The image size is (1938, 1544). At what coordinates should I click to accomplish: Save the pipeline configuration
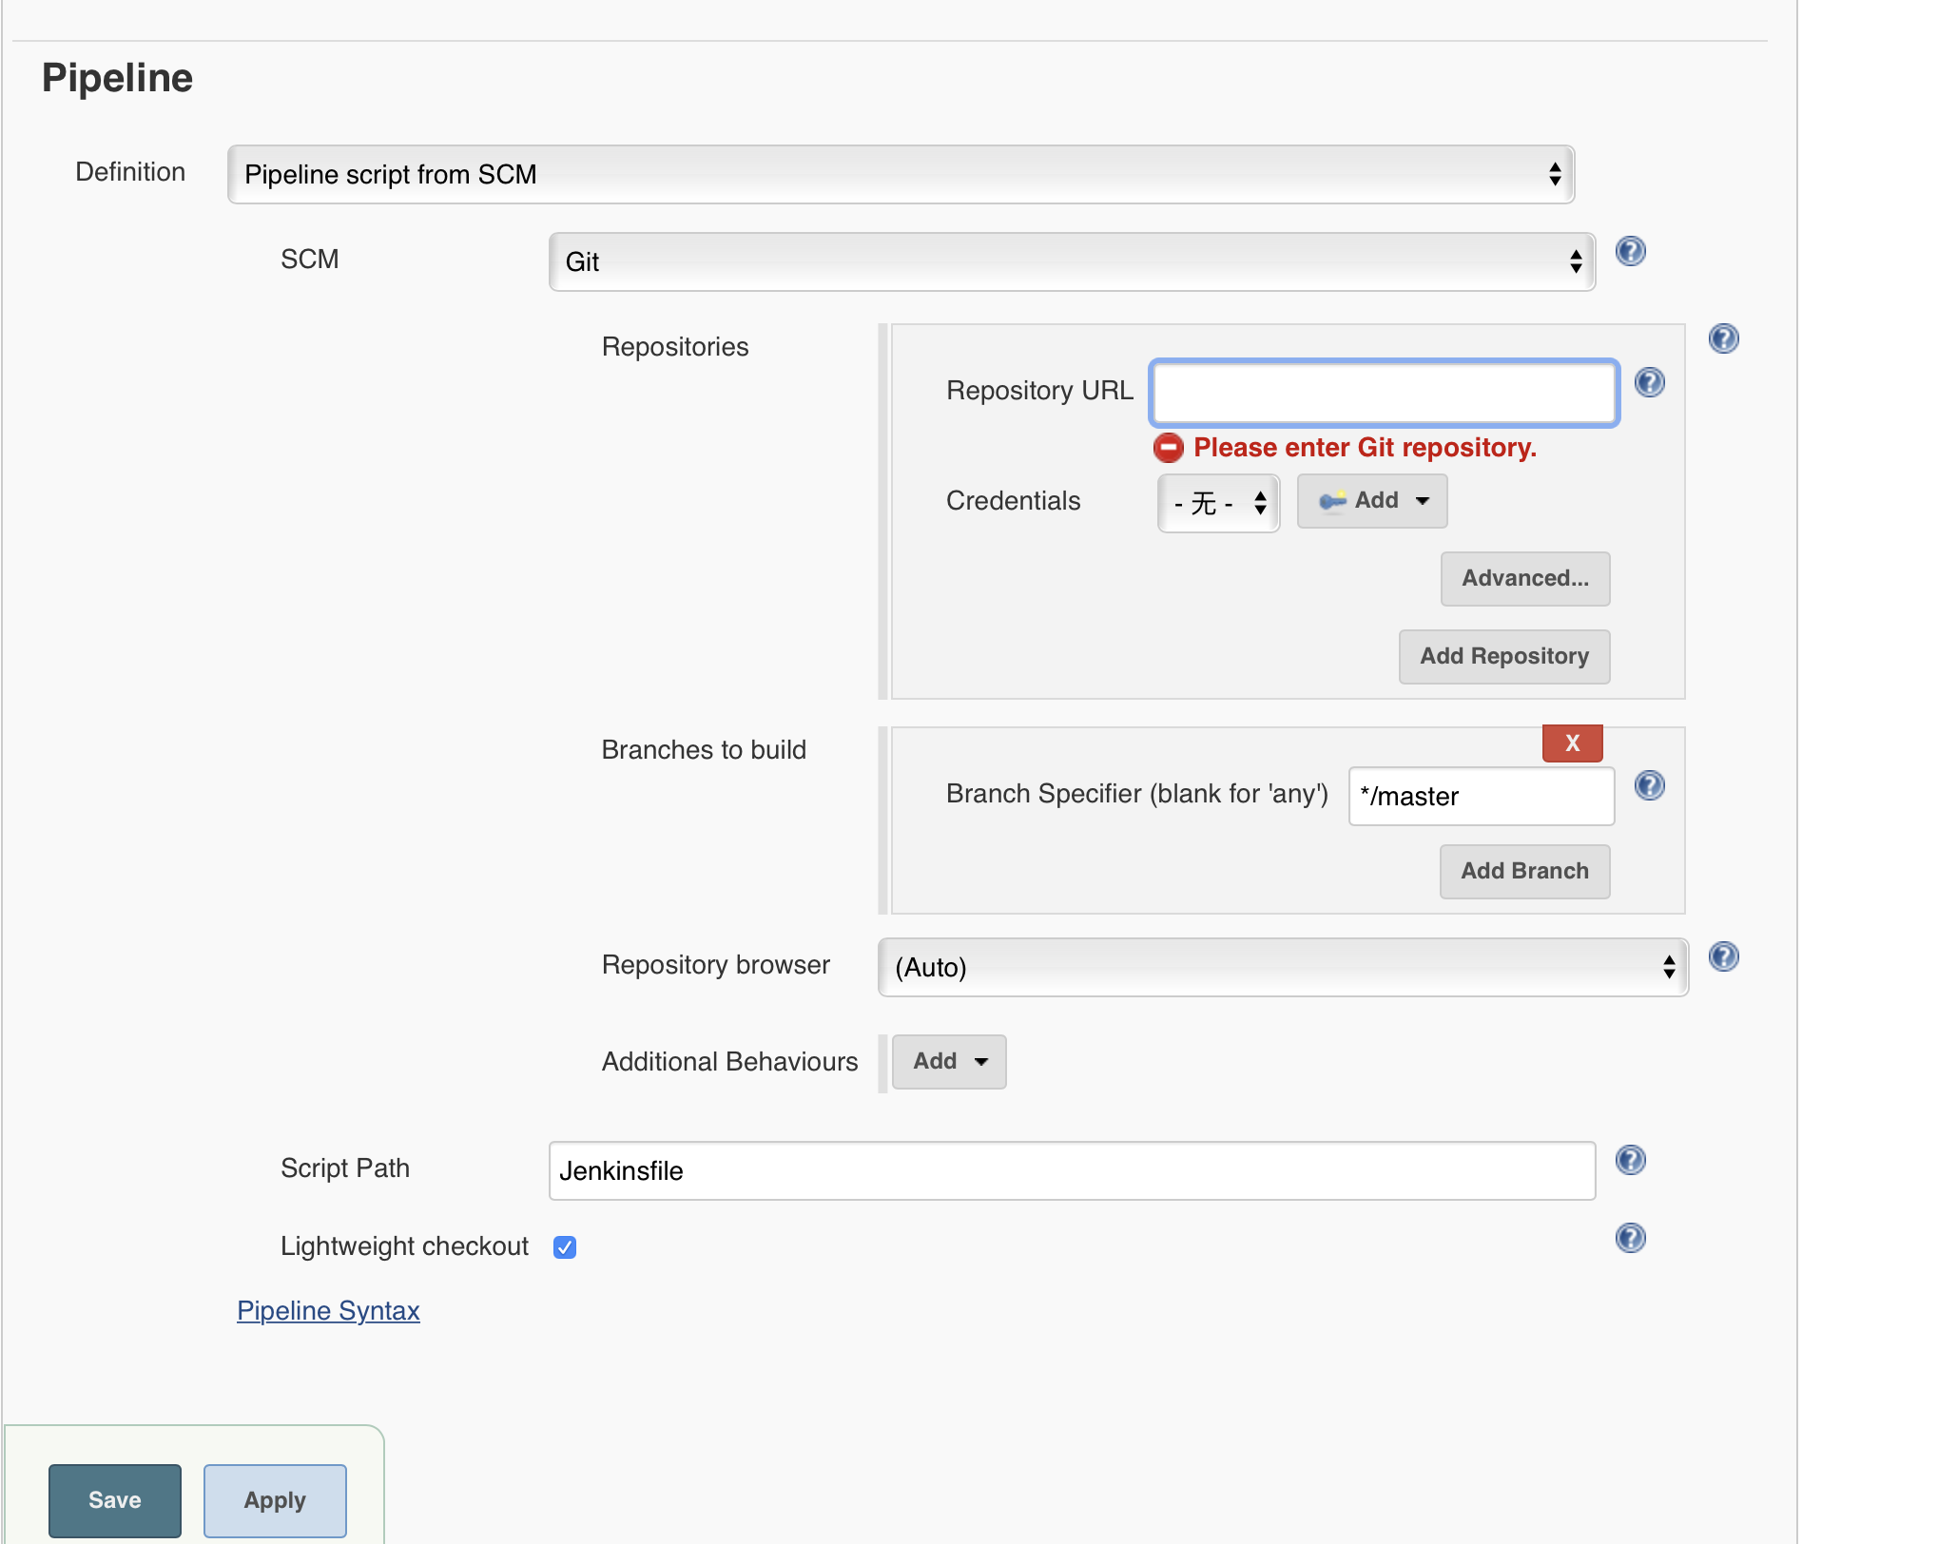tap(114, 1500)
